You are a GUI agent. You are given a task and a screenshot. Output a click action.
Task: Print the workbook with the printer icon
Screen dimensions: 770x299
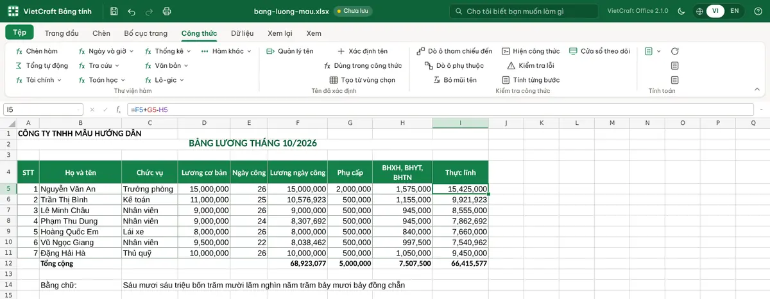point(167,11)
